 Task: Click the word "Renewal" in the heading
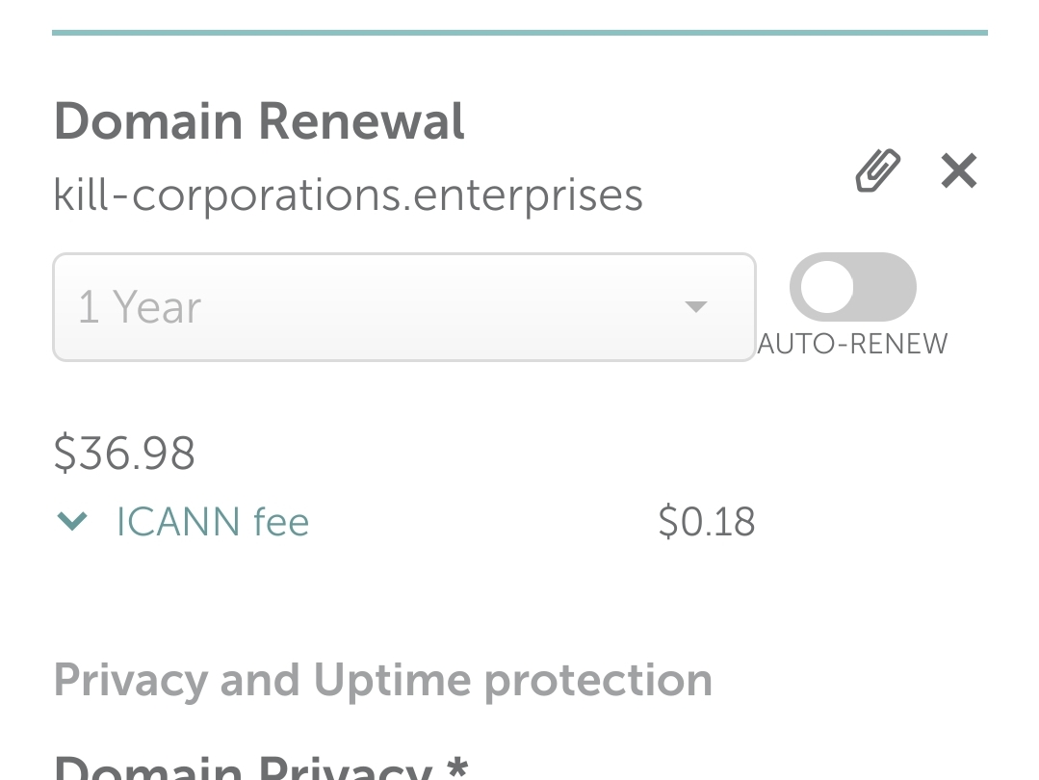(x=361, y=122)
